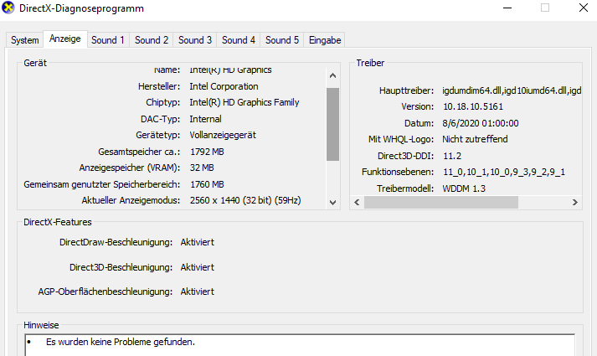Click 'Aktiviert' next to DirectDraw-Beschleunigung

point(198,242)
